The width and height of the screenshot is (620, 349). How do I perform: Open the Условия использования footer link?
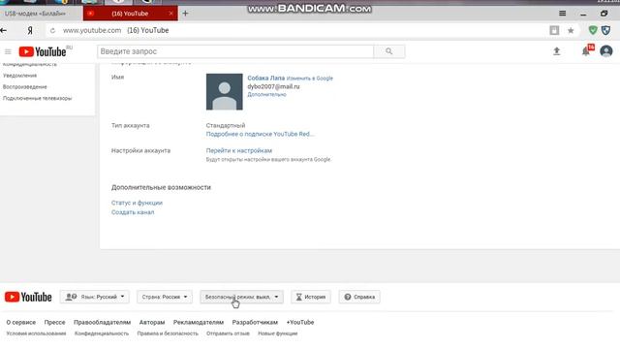(x=36, y=333)
